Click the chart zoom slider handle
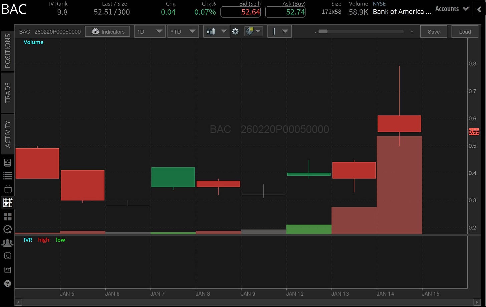The height and width of the screenshot is (307, 486). coord(323,32)
